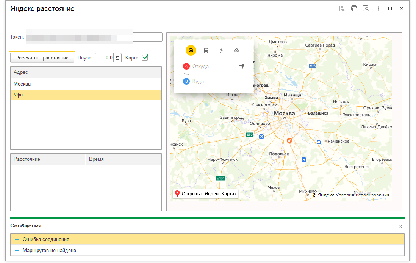Select pedestrian walking mode icon
This screenshot has height=263, width=416.
point(221,50)
